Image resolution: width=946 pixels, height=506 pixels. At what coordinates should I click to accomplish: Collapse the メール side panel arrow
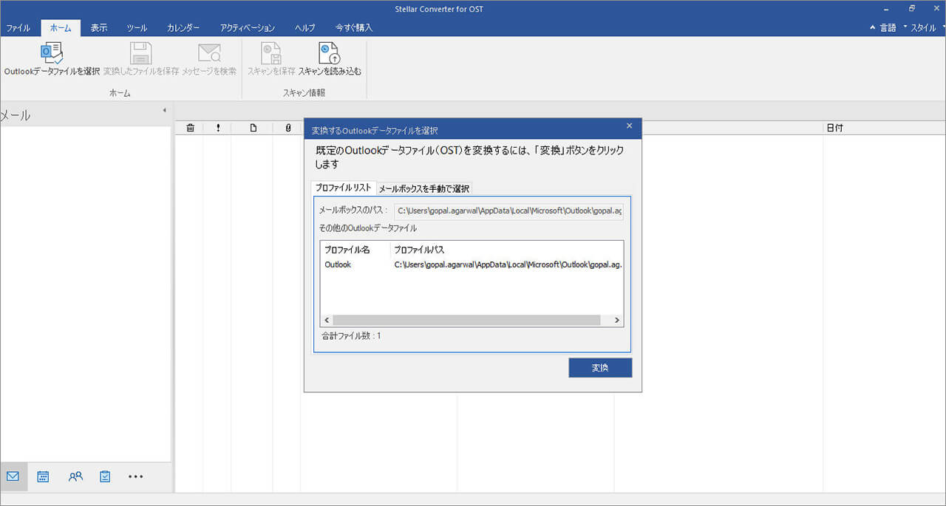(164, 111)
